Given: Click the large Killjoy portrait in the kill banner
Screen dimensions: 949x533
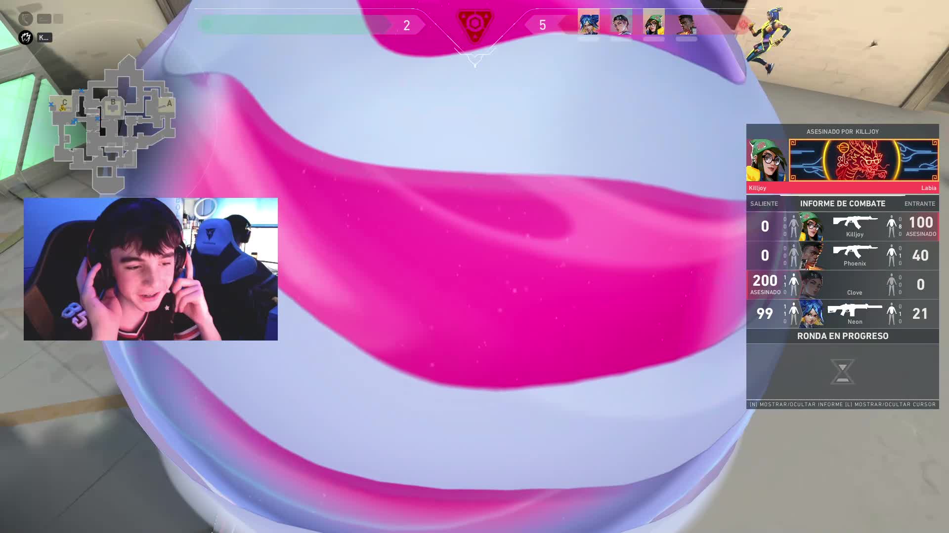Looking at the screenshot, I should (x=767, y=160).
